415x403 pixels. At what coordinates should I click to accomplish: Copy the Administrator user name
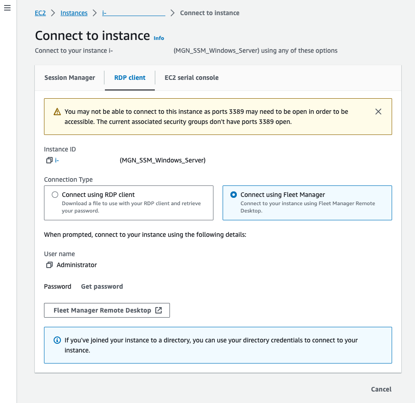click(49, 265)
